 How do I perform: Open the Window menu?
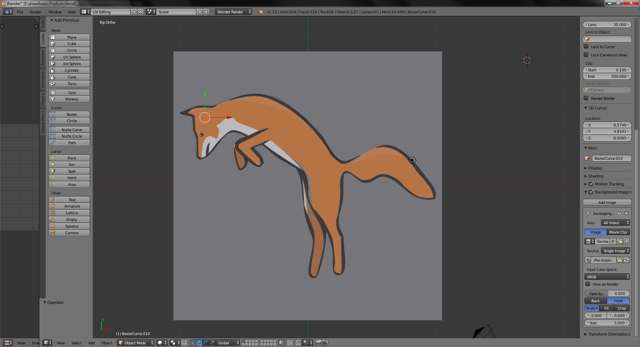(x=55, y=12)
